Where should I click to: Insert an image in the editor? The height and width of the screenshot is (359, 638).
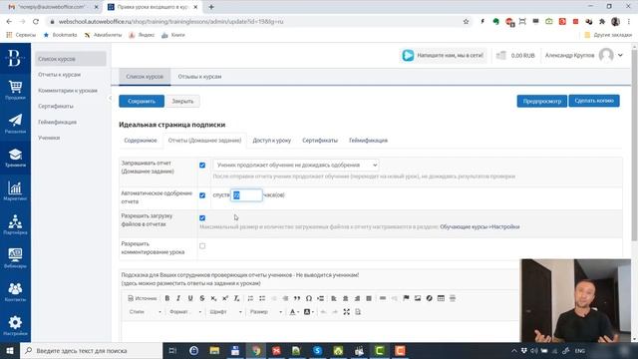tap(418, 298)
